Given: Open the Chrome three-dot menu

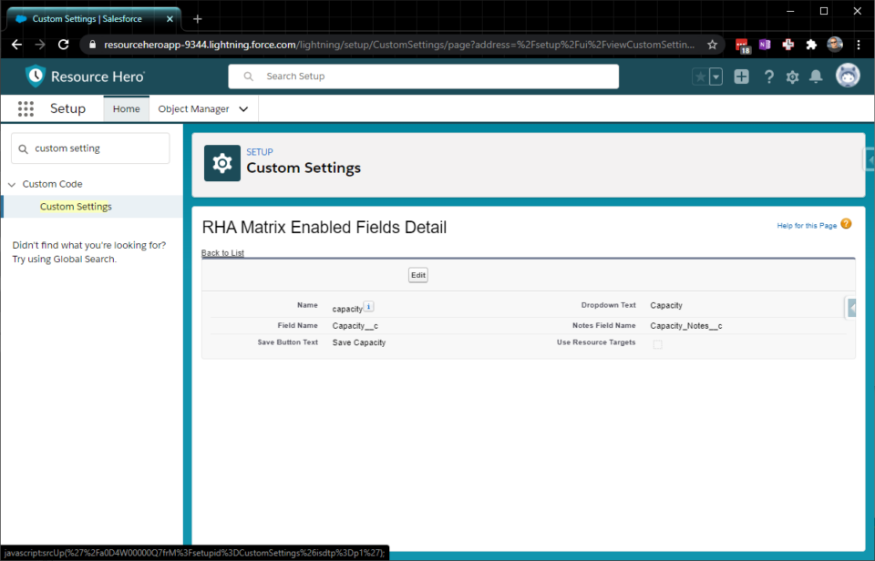Looking at the screenshot, I should (859, 45).
